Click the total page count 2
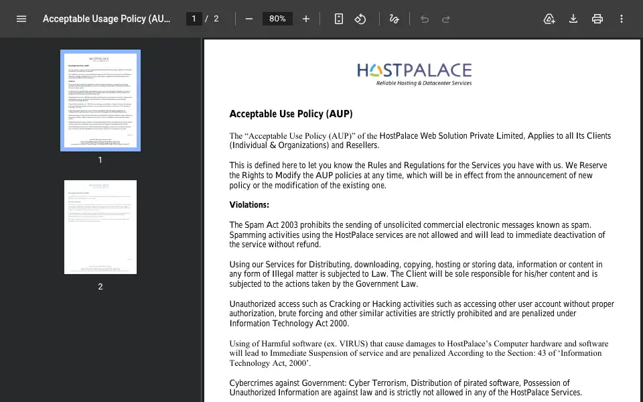This screenshot has width=643, height=402. (216, 19)
